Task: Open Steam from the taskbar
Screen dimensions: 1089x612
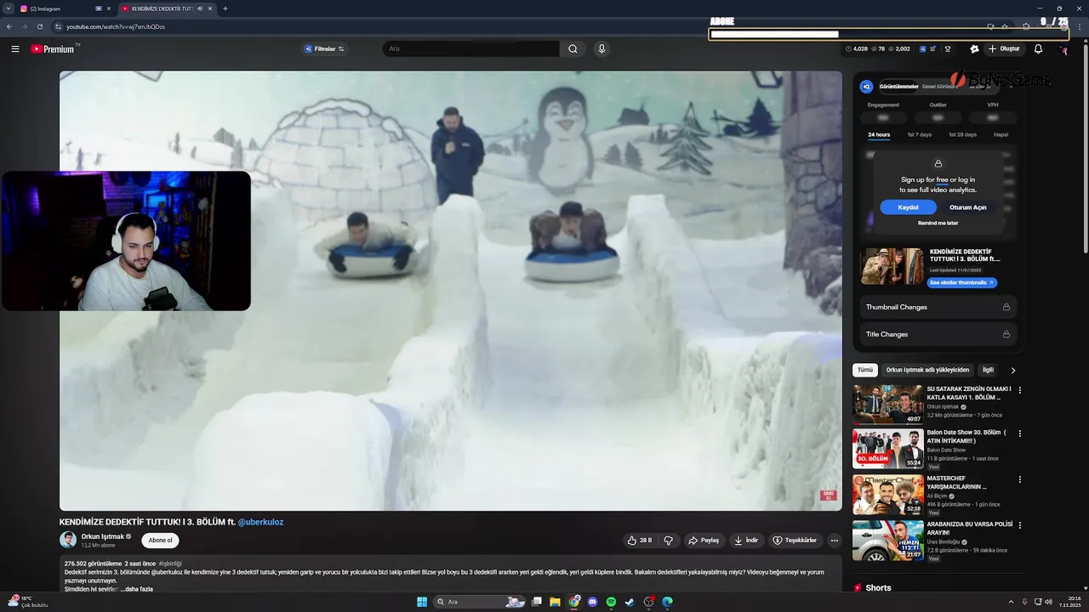Action: [x=630, y=602]
